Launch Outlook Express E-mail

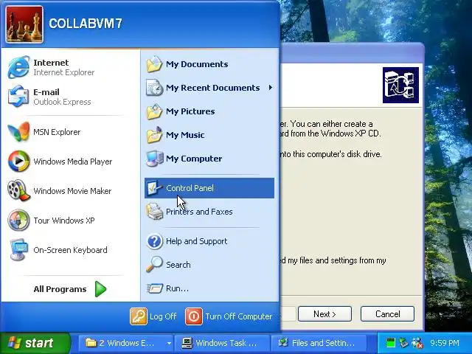(x=70, y=97)
